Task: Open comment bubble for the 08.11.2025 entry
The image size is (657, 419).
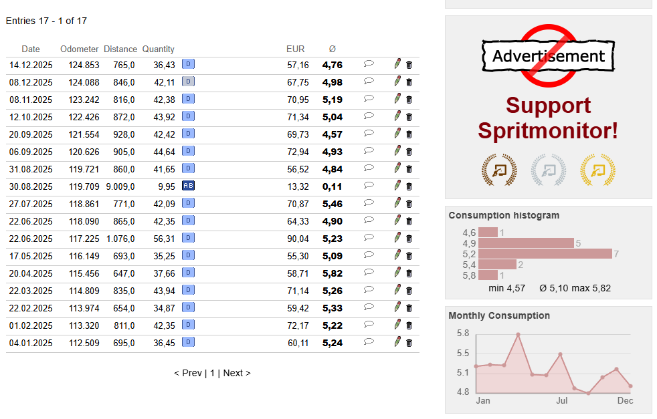Action: pyautogui.click(x=369, y=98)
